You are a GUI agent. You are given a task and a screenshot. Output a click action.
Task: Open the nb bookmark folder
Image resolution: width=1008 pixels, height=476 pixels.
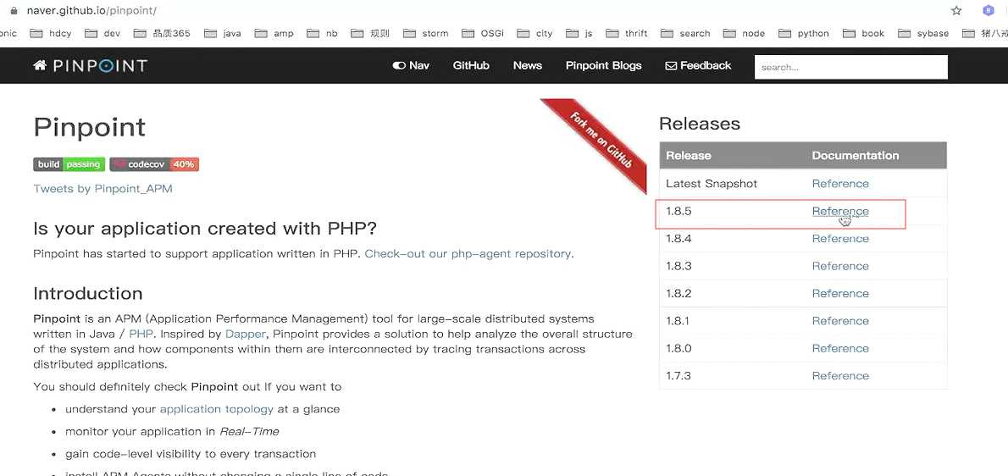[323, 33]
